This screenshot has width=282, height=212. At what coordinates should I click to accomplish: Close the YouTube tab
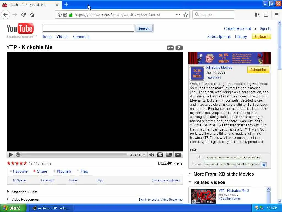(x=57, y=5)
